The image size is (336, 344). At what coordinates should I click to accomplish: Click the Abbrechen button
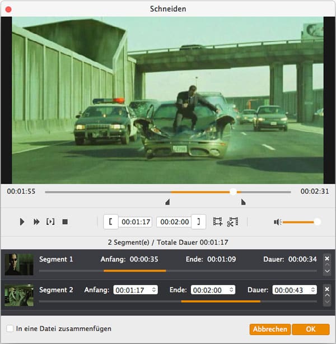click(270, 329)
